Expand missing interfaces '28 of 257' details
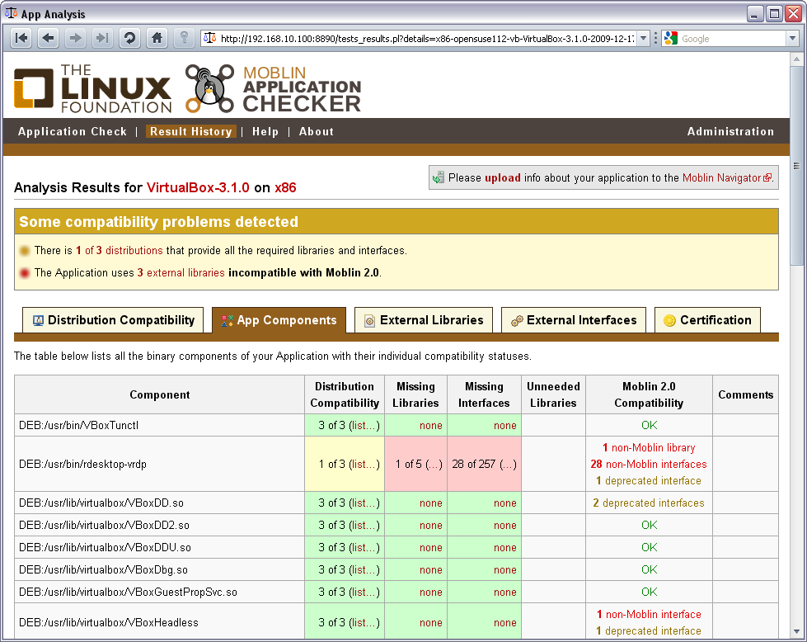Viewport: 807px width, 642px height. [508, 464]
